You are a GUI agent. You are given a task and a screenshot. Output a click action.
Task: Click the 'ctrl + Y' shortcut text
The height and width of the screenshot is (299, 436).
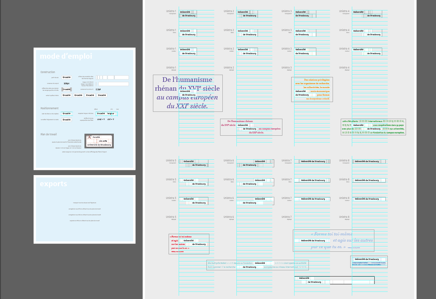(111, 119)
